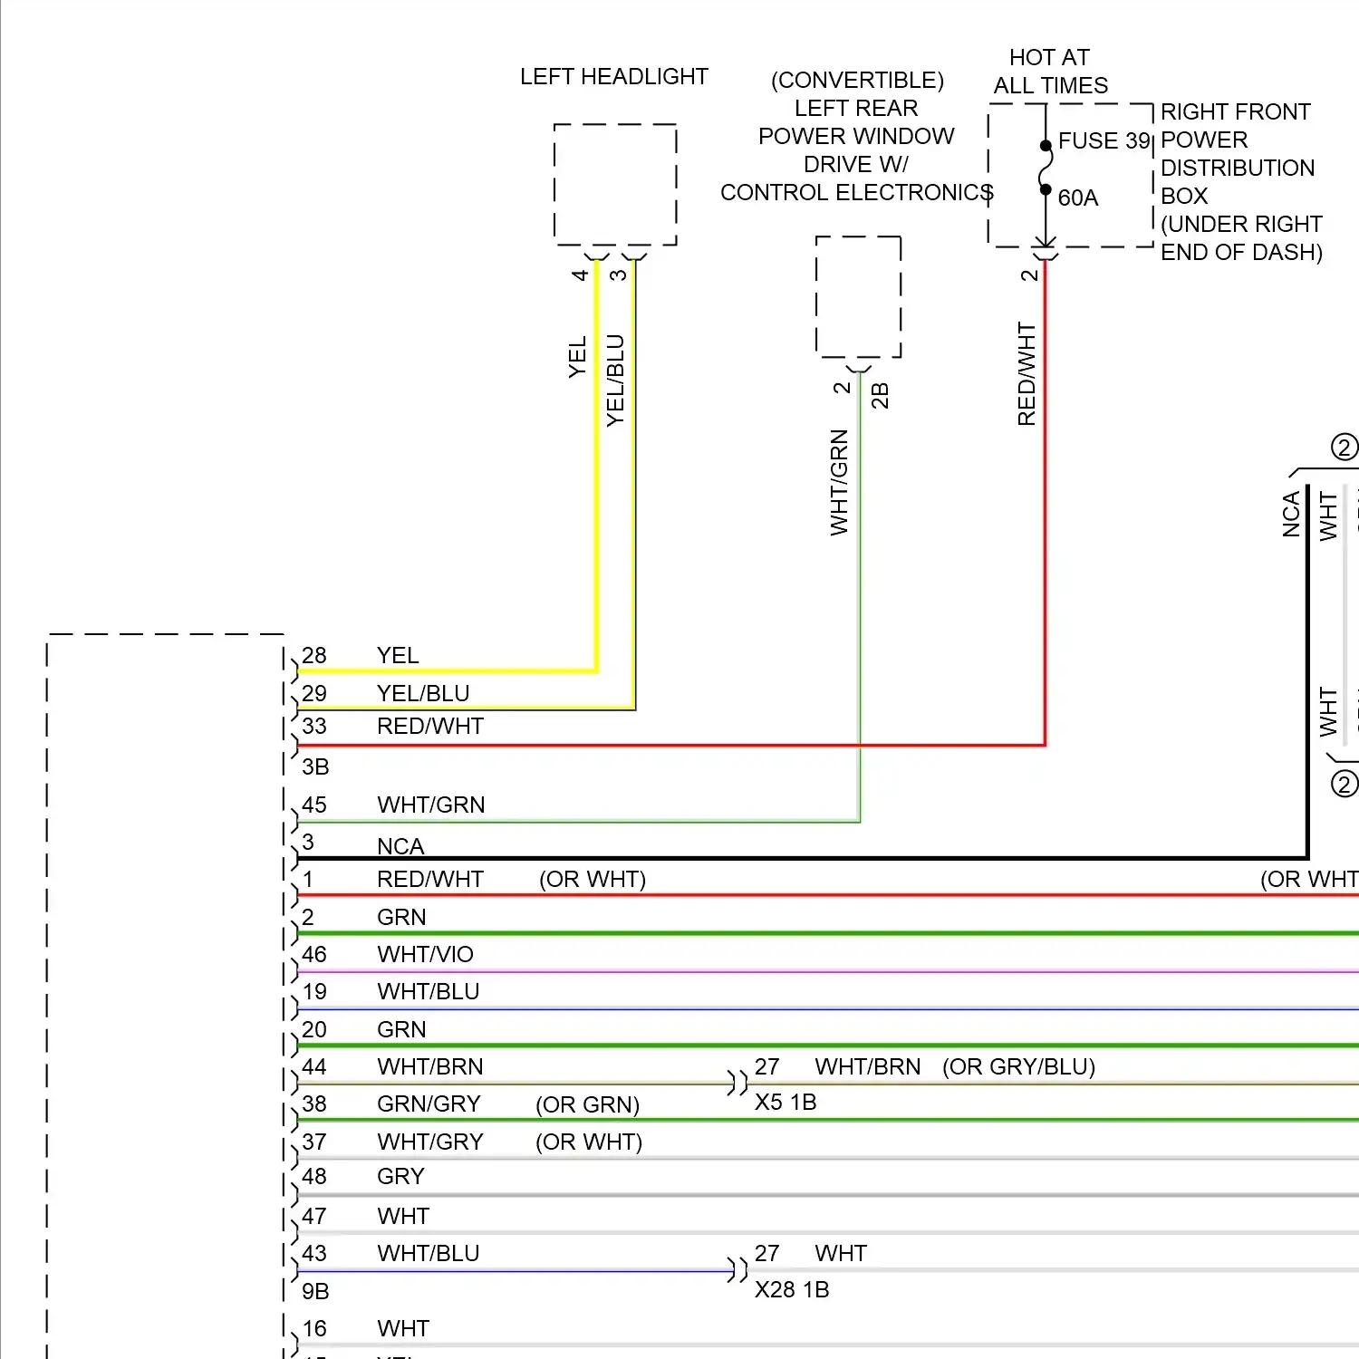Click the FUSE 39 label

point(1104,141)
